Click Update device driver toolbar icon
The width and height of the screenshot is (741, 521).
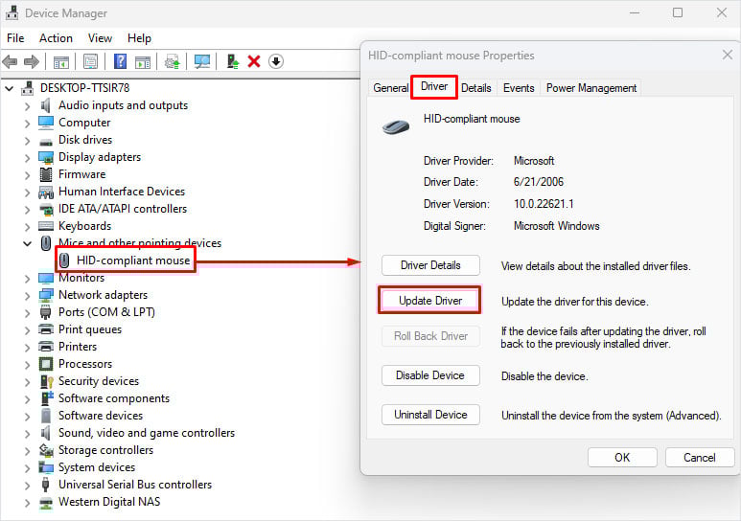click(173, 61)
